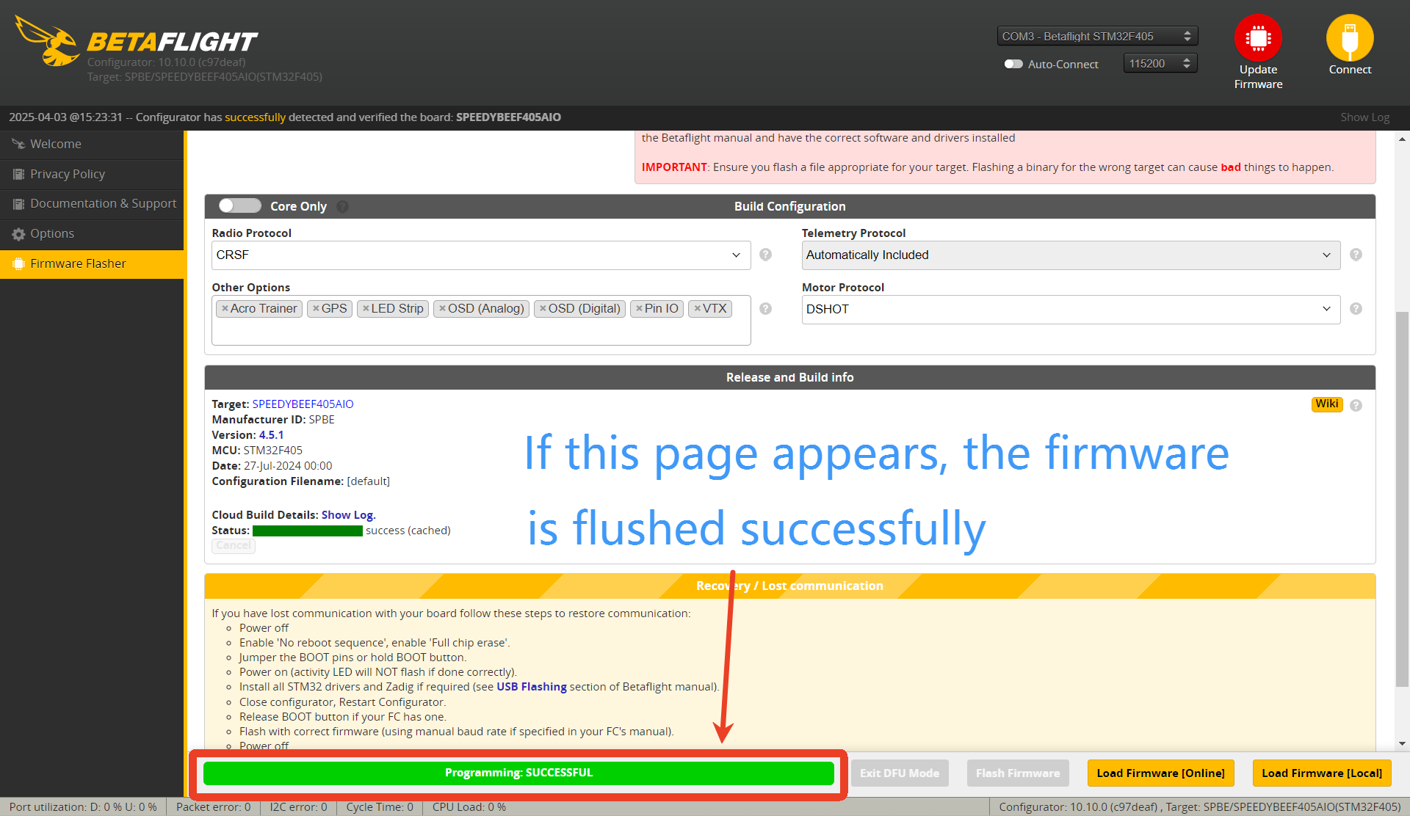Viewport: 1410px width, 816px height.
Task: Click the Recovery / Lost communication header
Action: coord(789,586)
